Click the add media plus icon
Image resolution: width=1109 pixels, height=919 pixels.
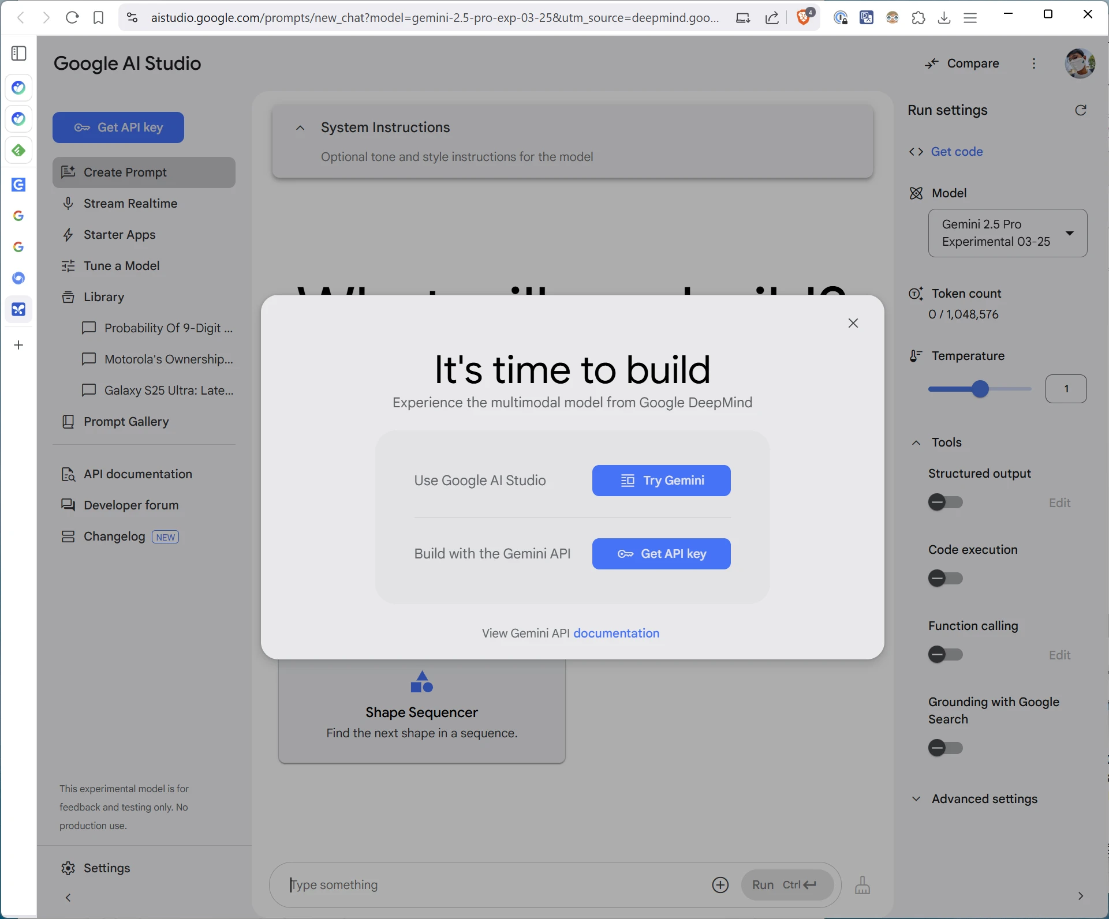click(720, 885)
